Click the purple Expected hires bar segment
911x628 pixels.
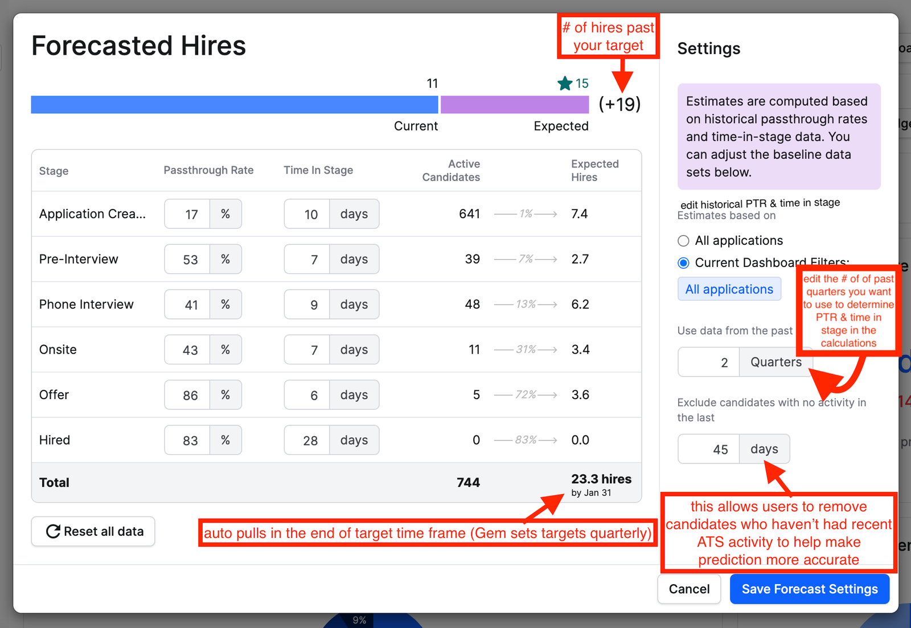514,105
